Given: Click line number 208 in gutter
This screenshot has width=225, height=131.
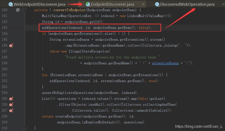Looking at the screenshot, I should (4, 116).
